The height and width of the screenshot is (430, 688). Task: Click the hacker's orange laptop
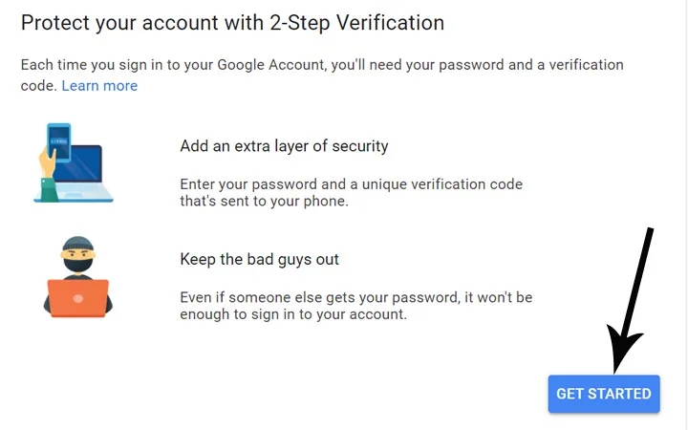[x=78, y=297]
